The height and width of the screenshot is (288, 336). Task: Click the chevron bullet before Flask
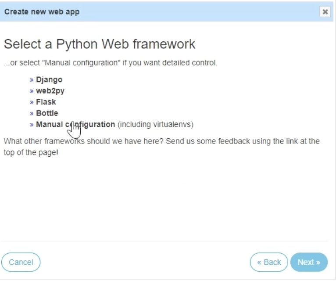click(32, 102)
